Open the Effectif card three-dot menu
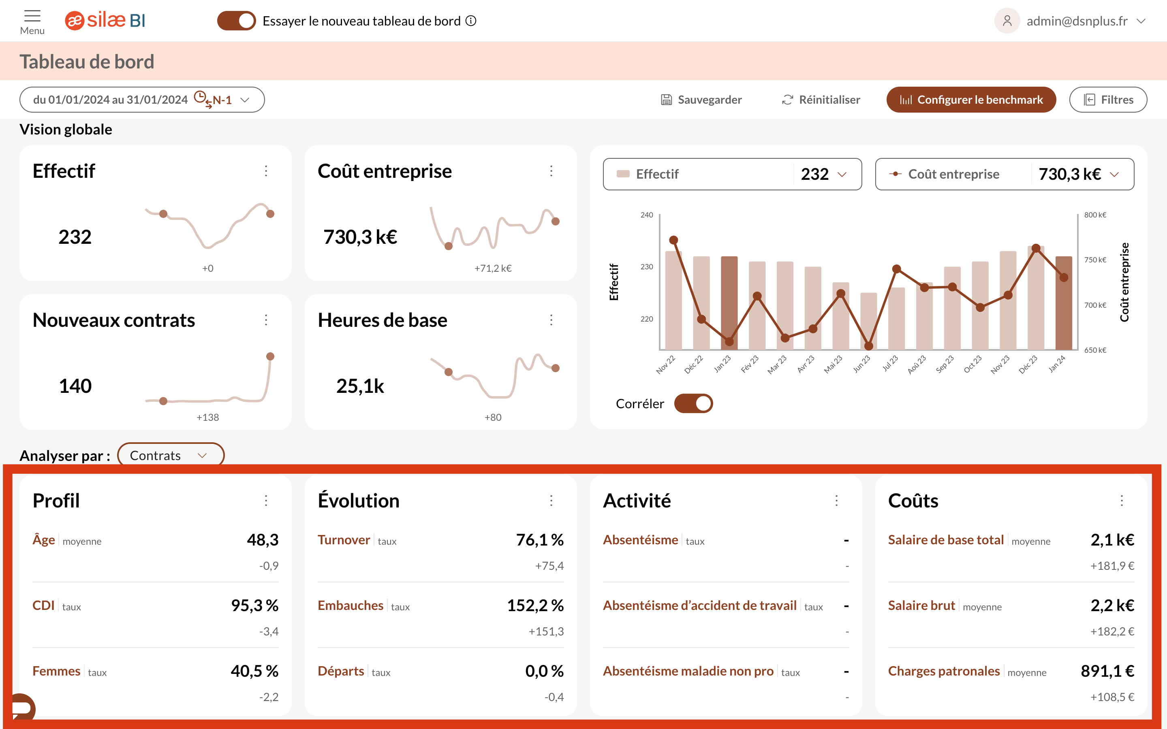This screenshot has width=1167, height=729. point(266,171)
